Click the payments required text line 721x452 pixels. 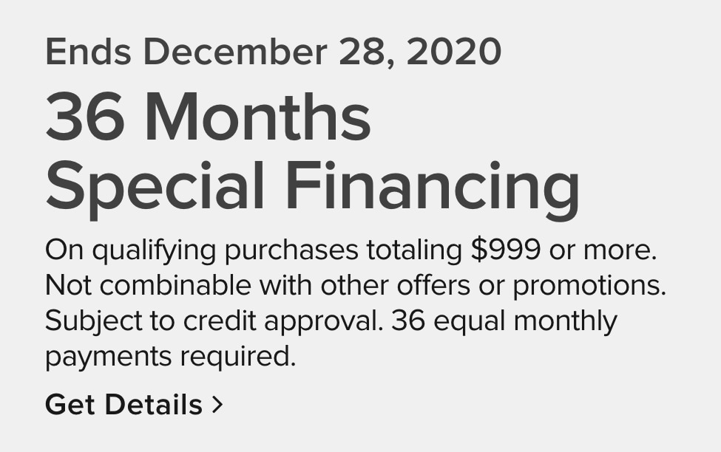pyautogui.click(x=170, y=356)
